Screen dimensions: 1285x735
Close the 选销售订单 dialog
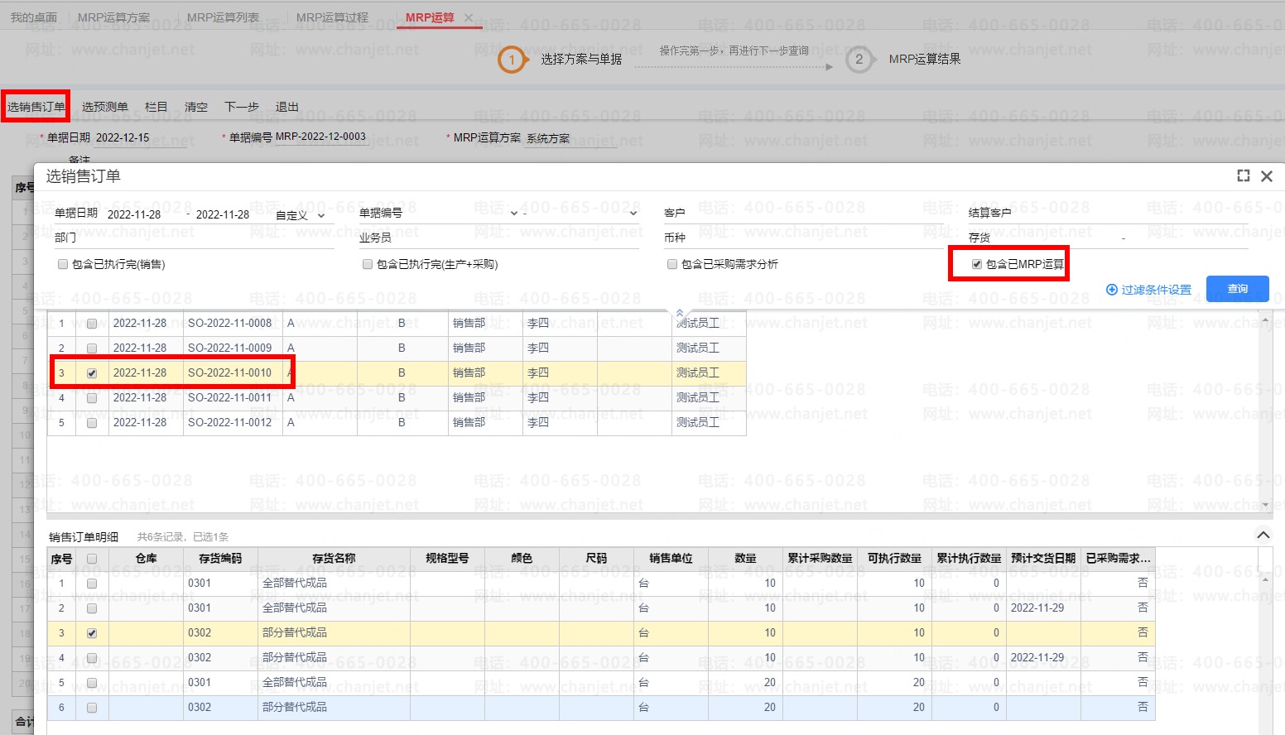1266,175
